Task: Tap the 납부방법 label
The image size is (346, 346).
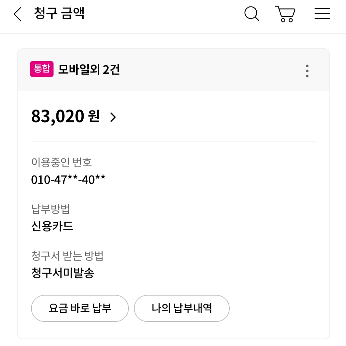Action: [x=50, y=209]
